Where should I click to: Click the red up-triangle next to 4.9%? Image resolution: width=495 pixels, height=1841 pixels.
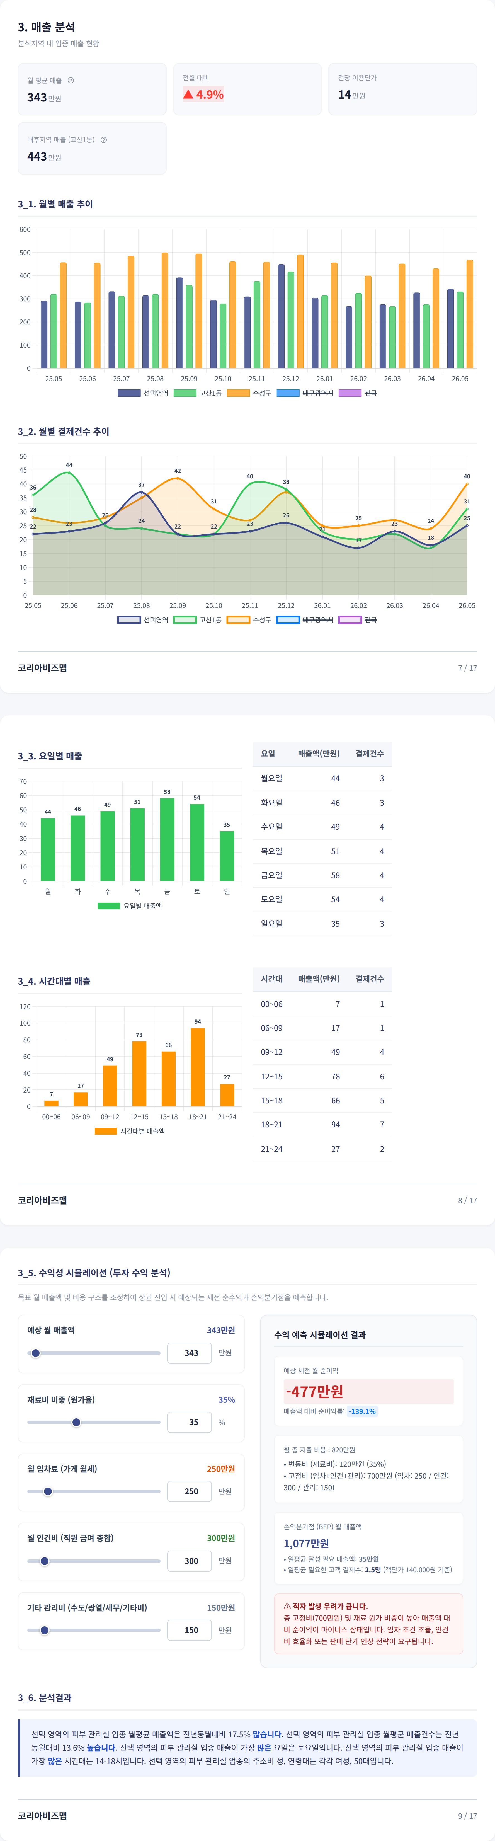(x=188, y=94)
